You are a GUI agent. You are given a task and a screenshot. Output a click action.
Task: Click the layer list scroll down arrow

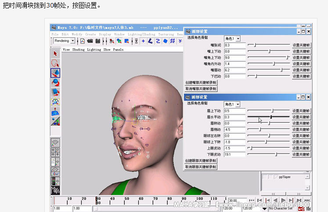pos(307,187)
